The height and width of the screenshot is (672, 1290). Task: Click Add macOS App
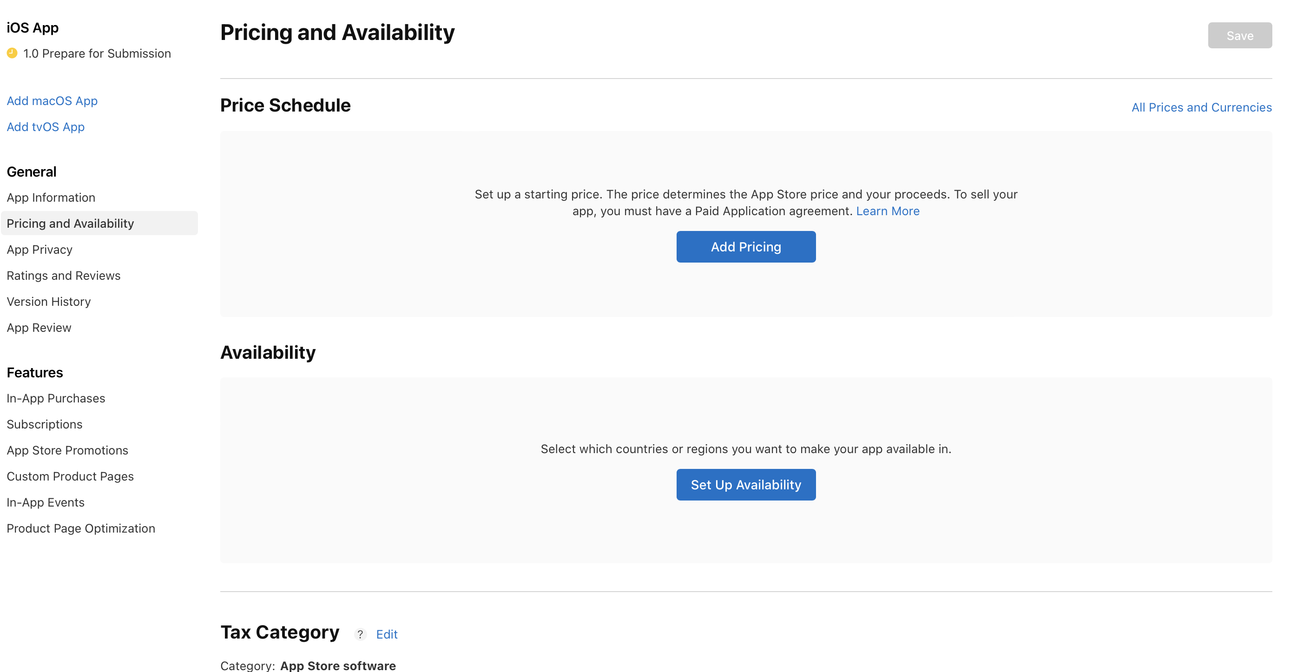point(52,101)
